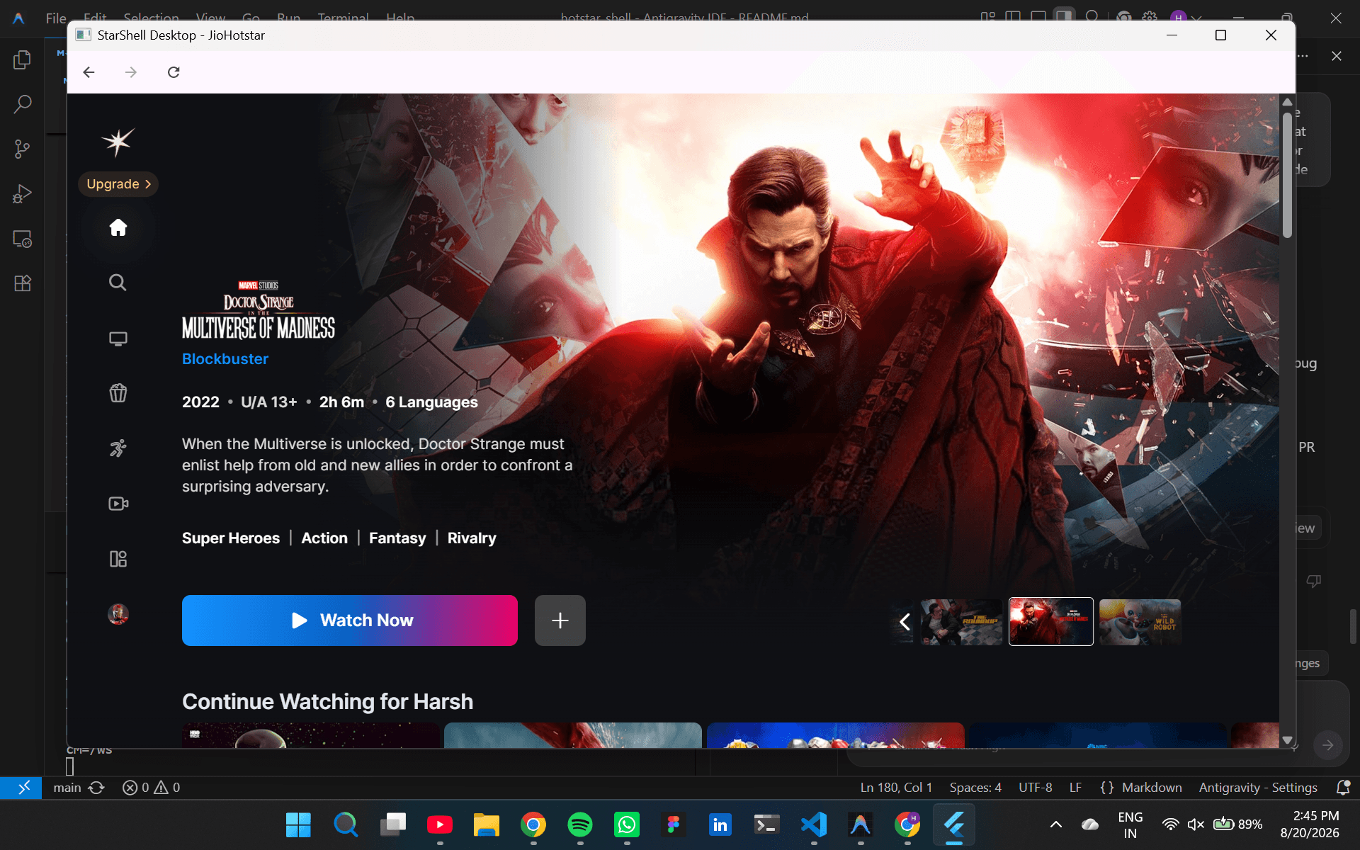Open Figma from the taskbar
Screen dimensions: 1360x850
[x=674, y=824]
